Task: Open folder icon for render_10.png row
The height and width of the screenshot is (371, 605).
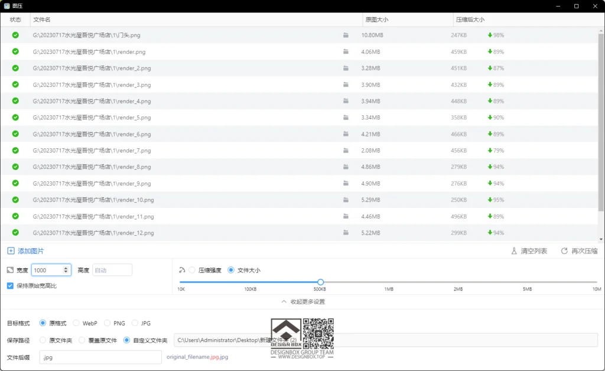Action: point(346,200)
